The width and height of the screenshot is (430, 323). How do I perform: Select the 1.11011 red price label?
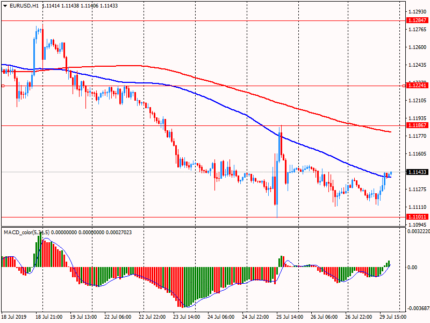click(x=417, y=217)
